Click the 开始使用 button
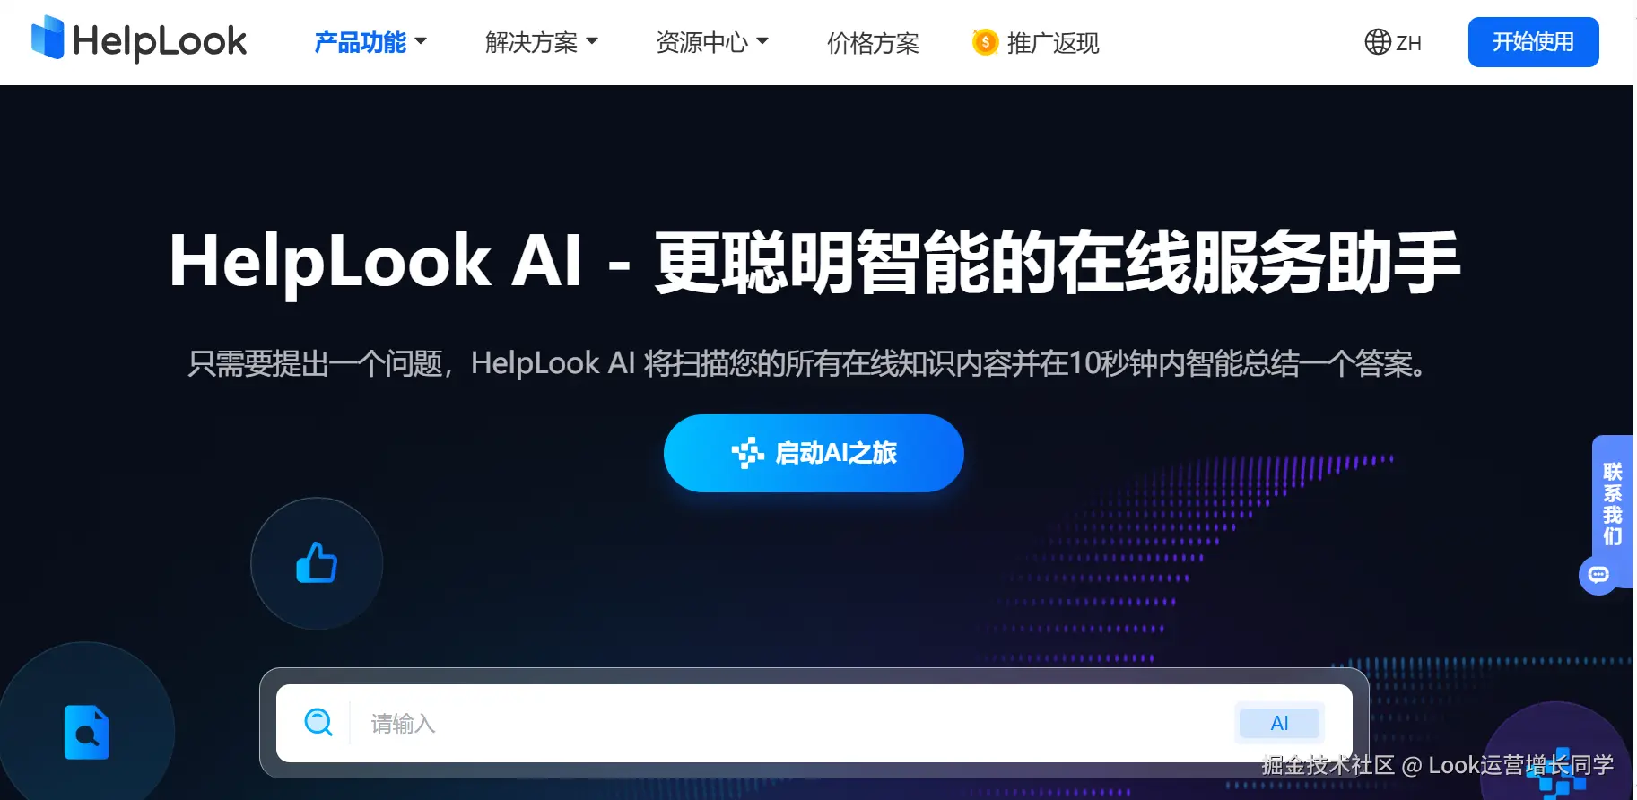 [1533, 42]
